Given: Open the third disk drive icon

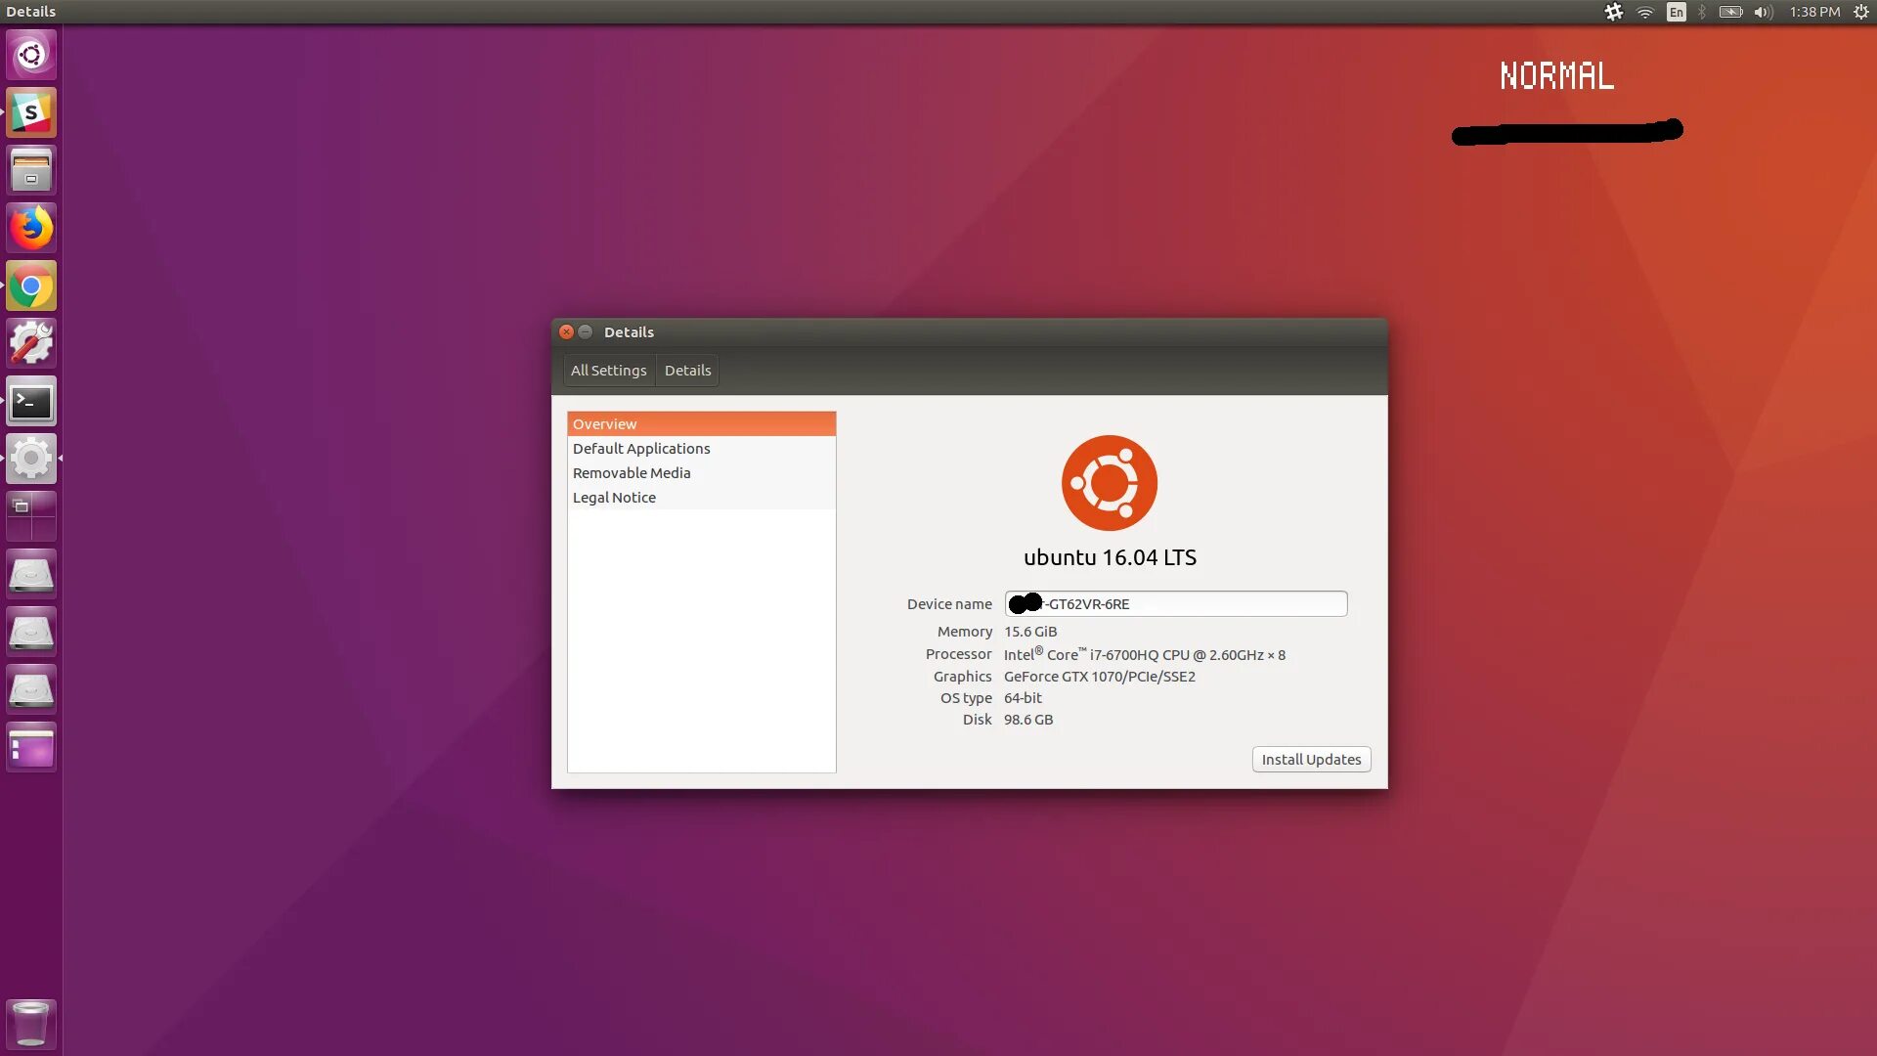Looking at the screenshot, I should tap(31, 689).
